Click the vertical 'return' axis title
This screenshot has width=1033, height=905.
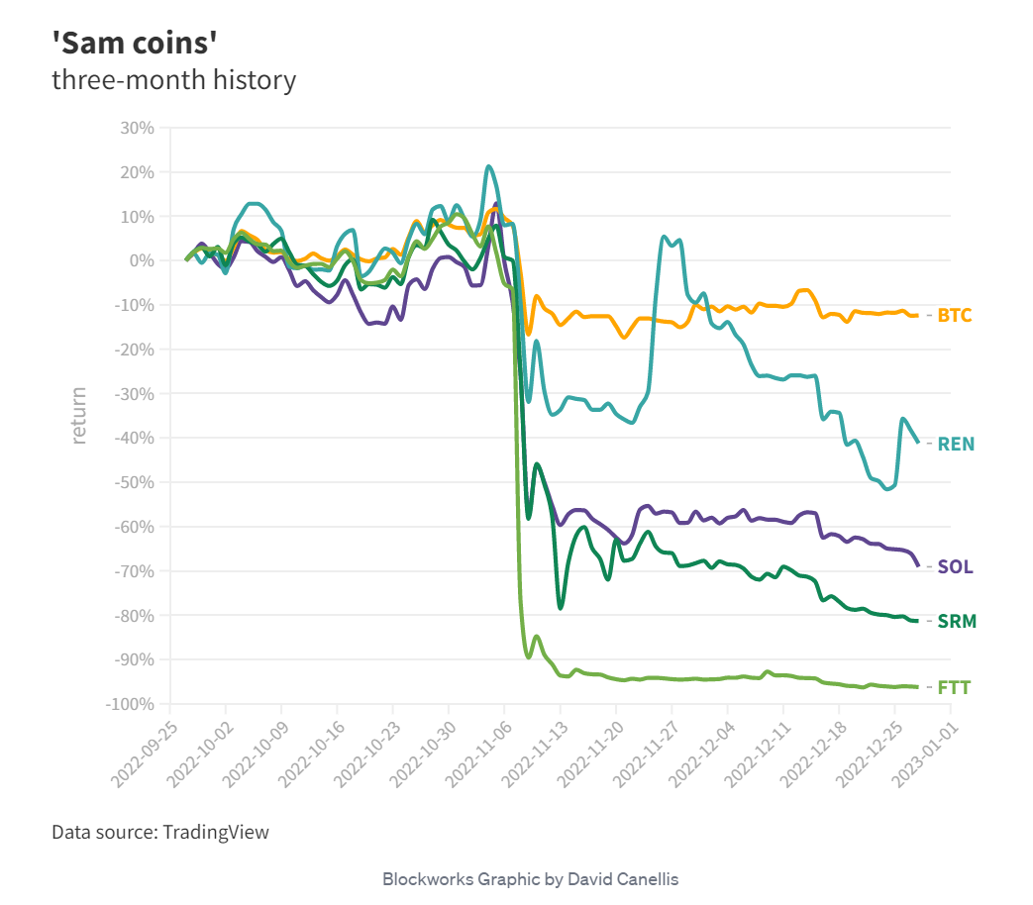coord(79,415)
